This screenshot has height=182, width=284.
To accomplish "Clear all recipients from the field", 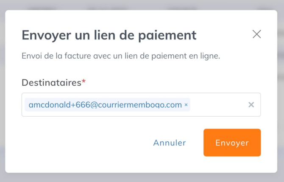I will tap(251, 105).
